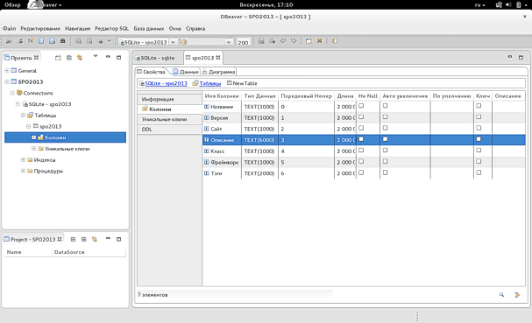Click the dark briefcase icon in main toolbar
The height and width of the screenshot is (323, 532).
point(62,41)
